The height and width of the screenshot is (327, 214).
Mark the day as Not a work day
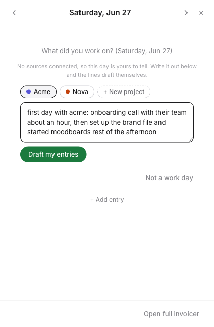point(169,178)
